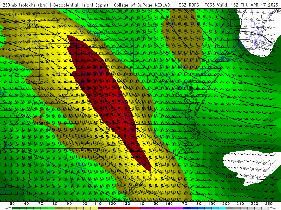
Task: Click the cyan swatch left of label 200
Action: [222, 208]
